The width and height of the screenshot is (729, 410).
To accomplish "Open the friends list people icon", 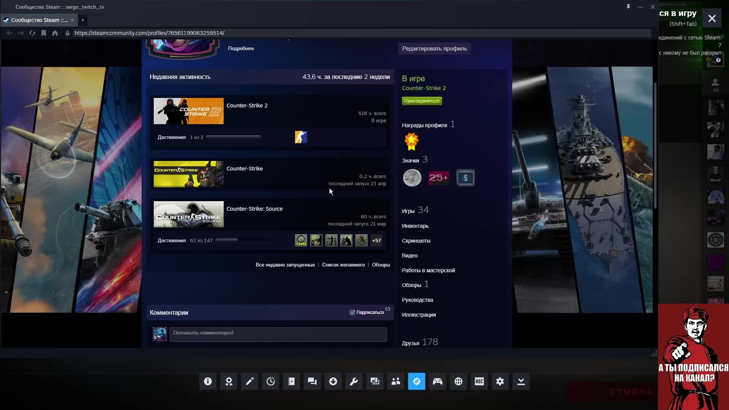I will tap(396, 382).
